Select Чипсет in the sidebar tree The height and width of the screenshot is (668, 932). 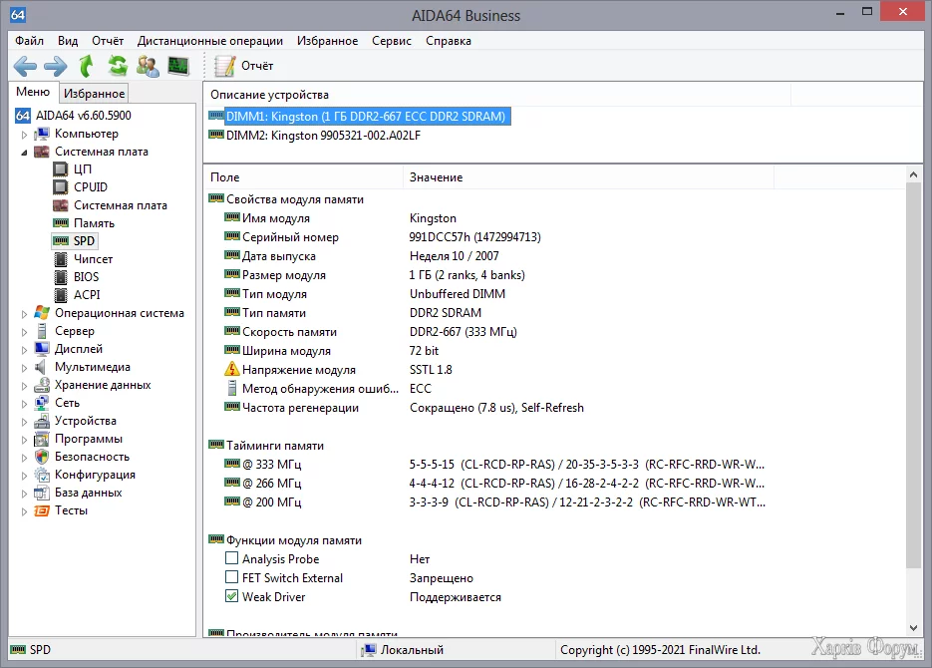coord(93,259)
